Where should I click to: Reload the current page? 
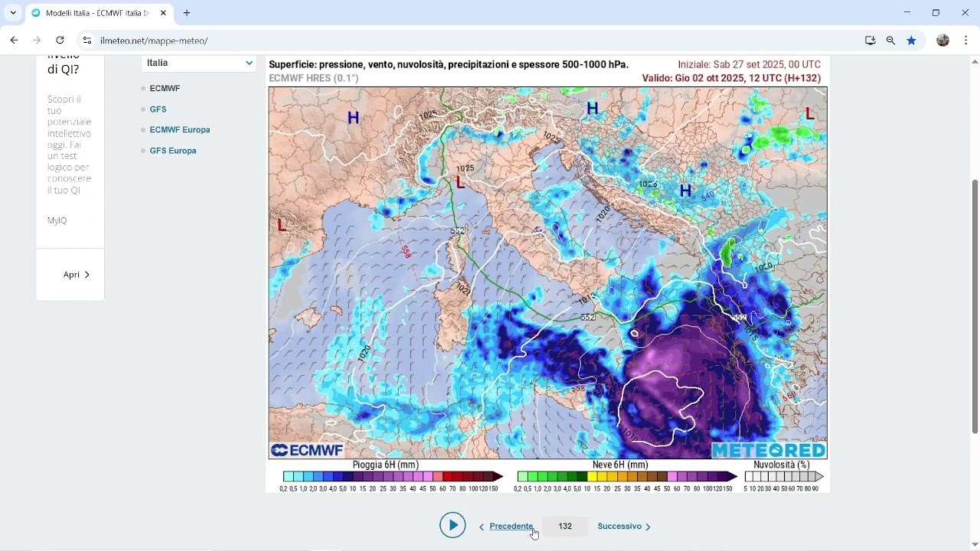pyautogui.click(x=60, y=41)
